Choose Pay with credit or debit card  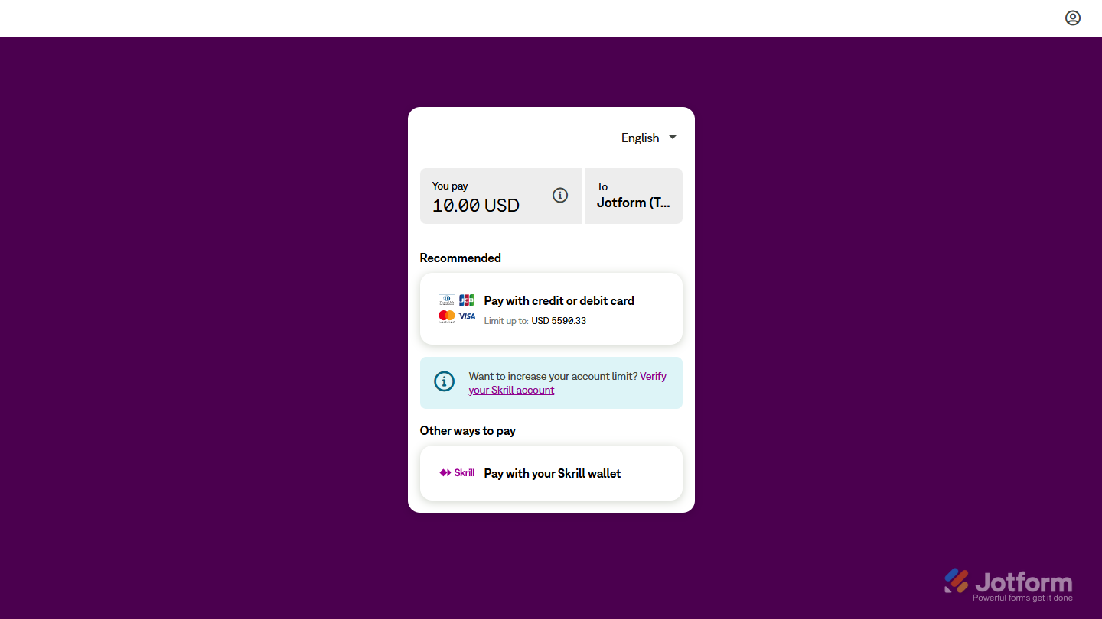(x=559, y=300)
